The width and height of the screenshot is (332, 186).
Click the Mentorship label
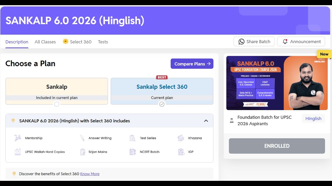click(x=34, y=138)
